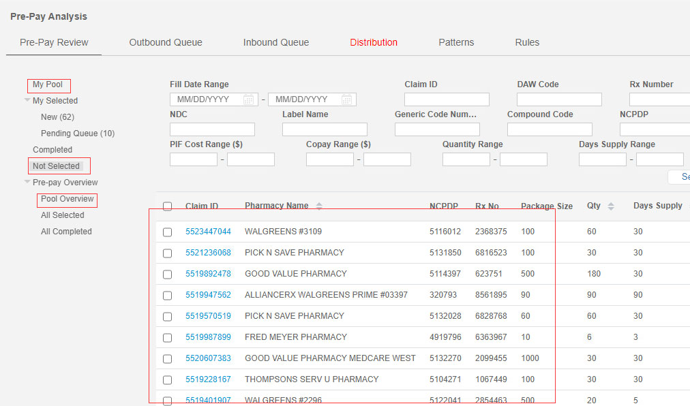Open claim link 5523447044
The height and width of the screenshot is (406, 690).
(x=208, y=232)
